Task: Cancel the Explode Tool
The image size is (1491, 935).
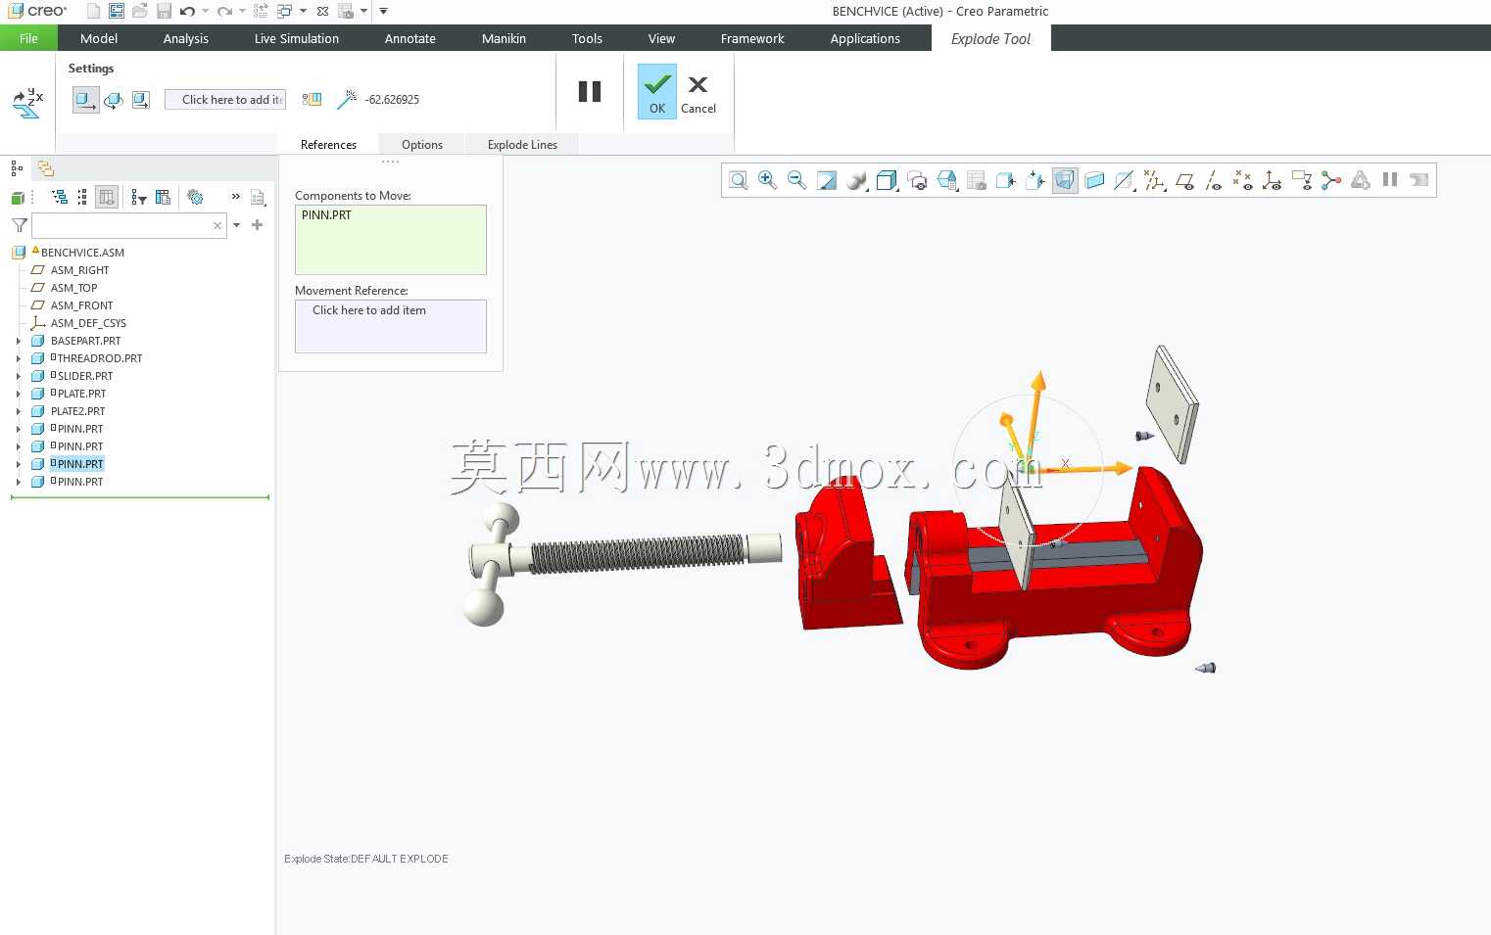Action: point(698,94)
